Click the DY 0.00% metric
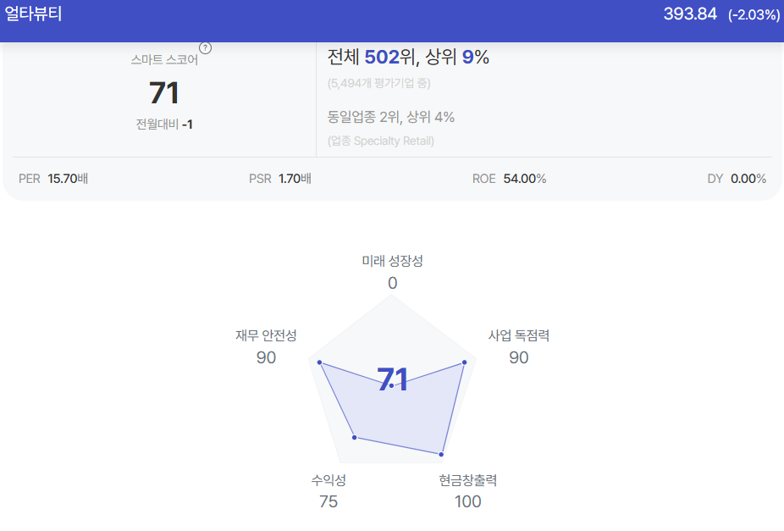 tap(737, 179)
